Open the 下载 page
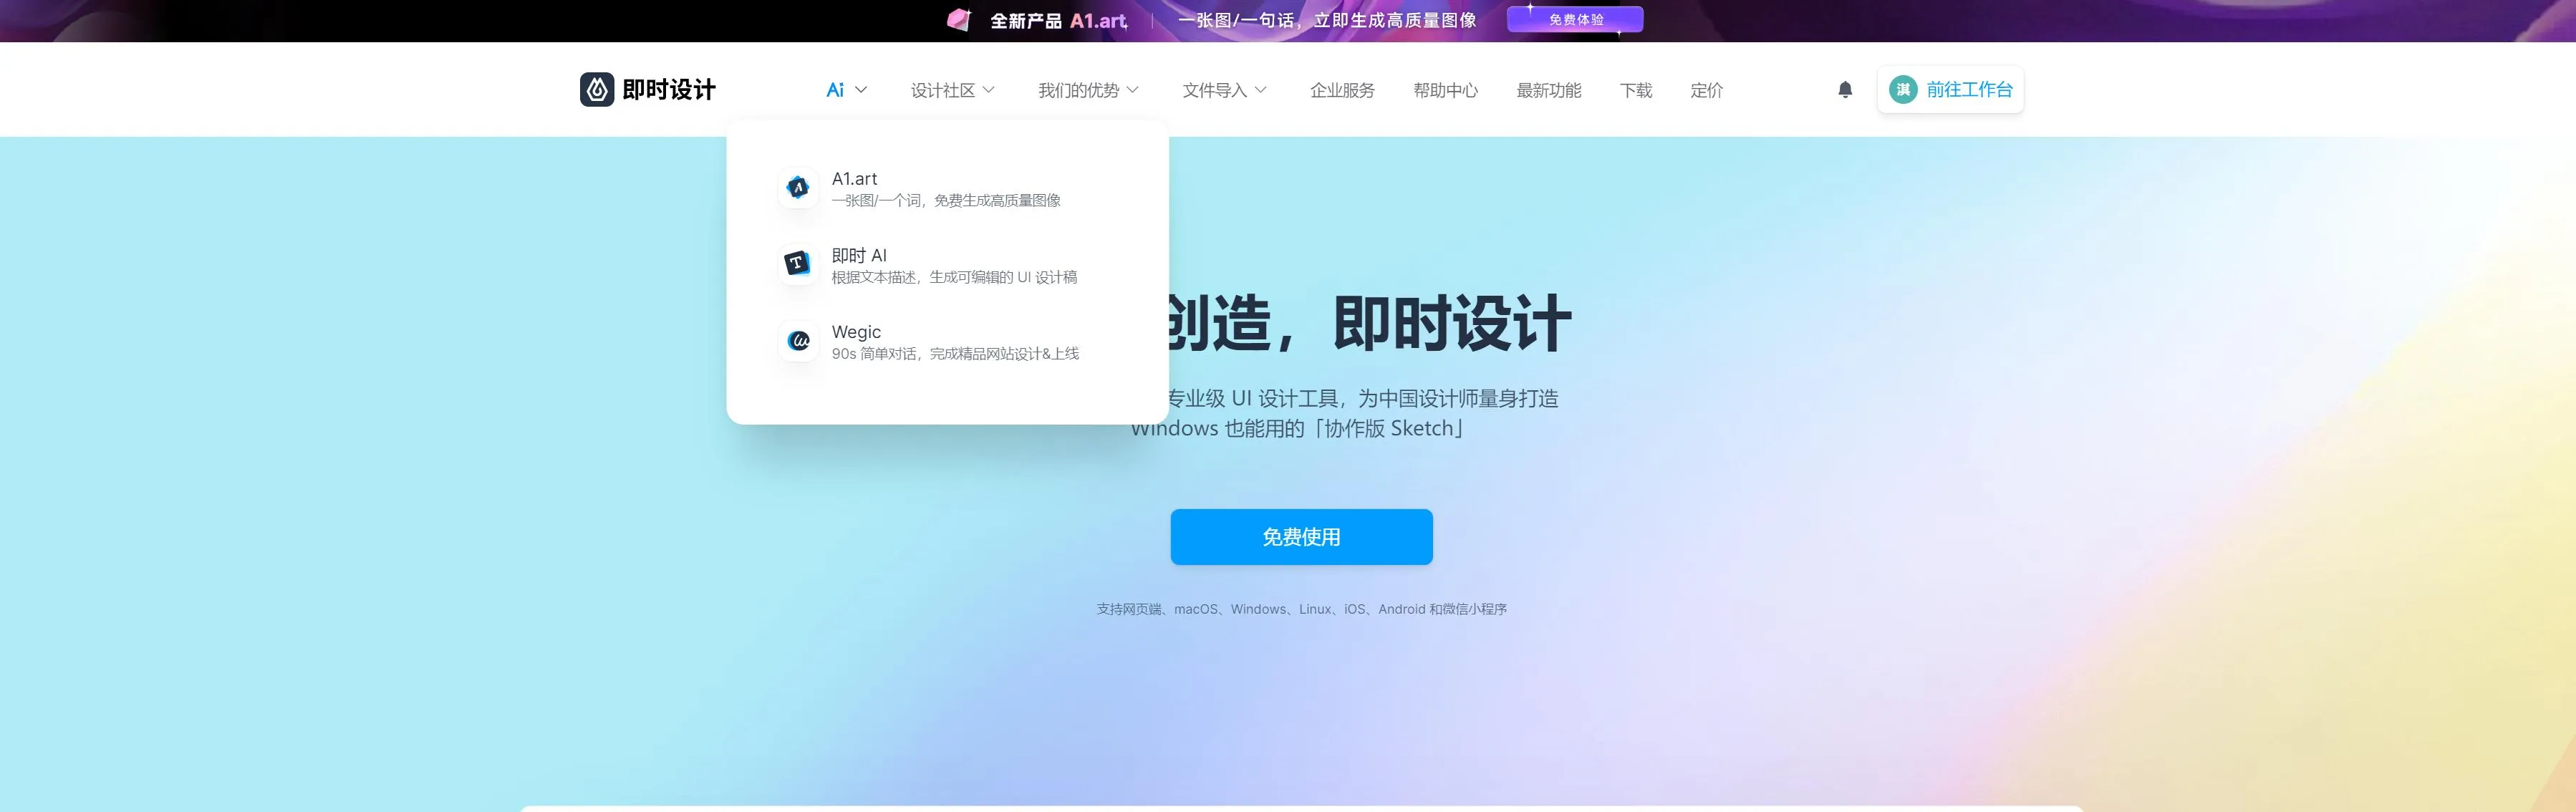 point(1635,90)
